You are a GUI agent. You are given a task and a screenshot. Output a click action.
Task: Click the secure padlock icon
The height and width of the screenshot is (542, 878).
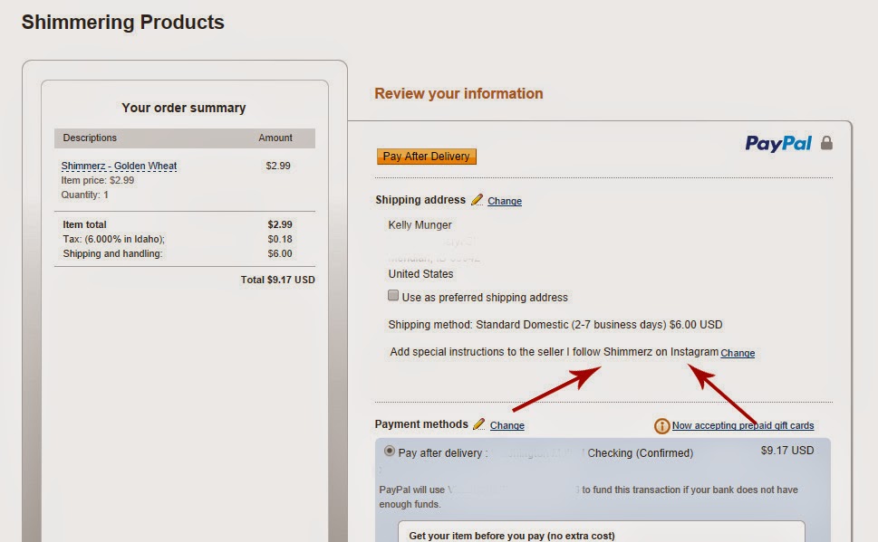tap(825, 143)
